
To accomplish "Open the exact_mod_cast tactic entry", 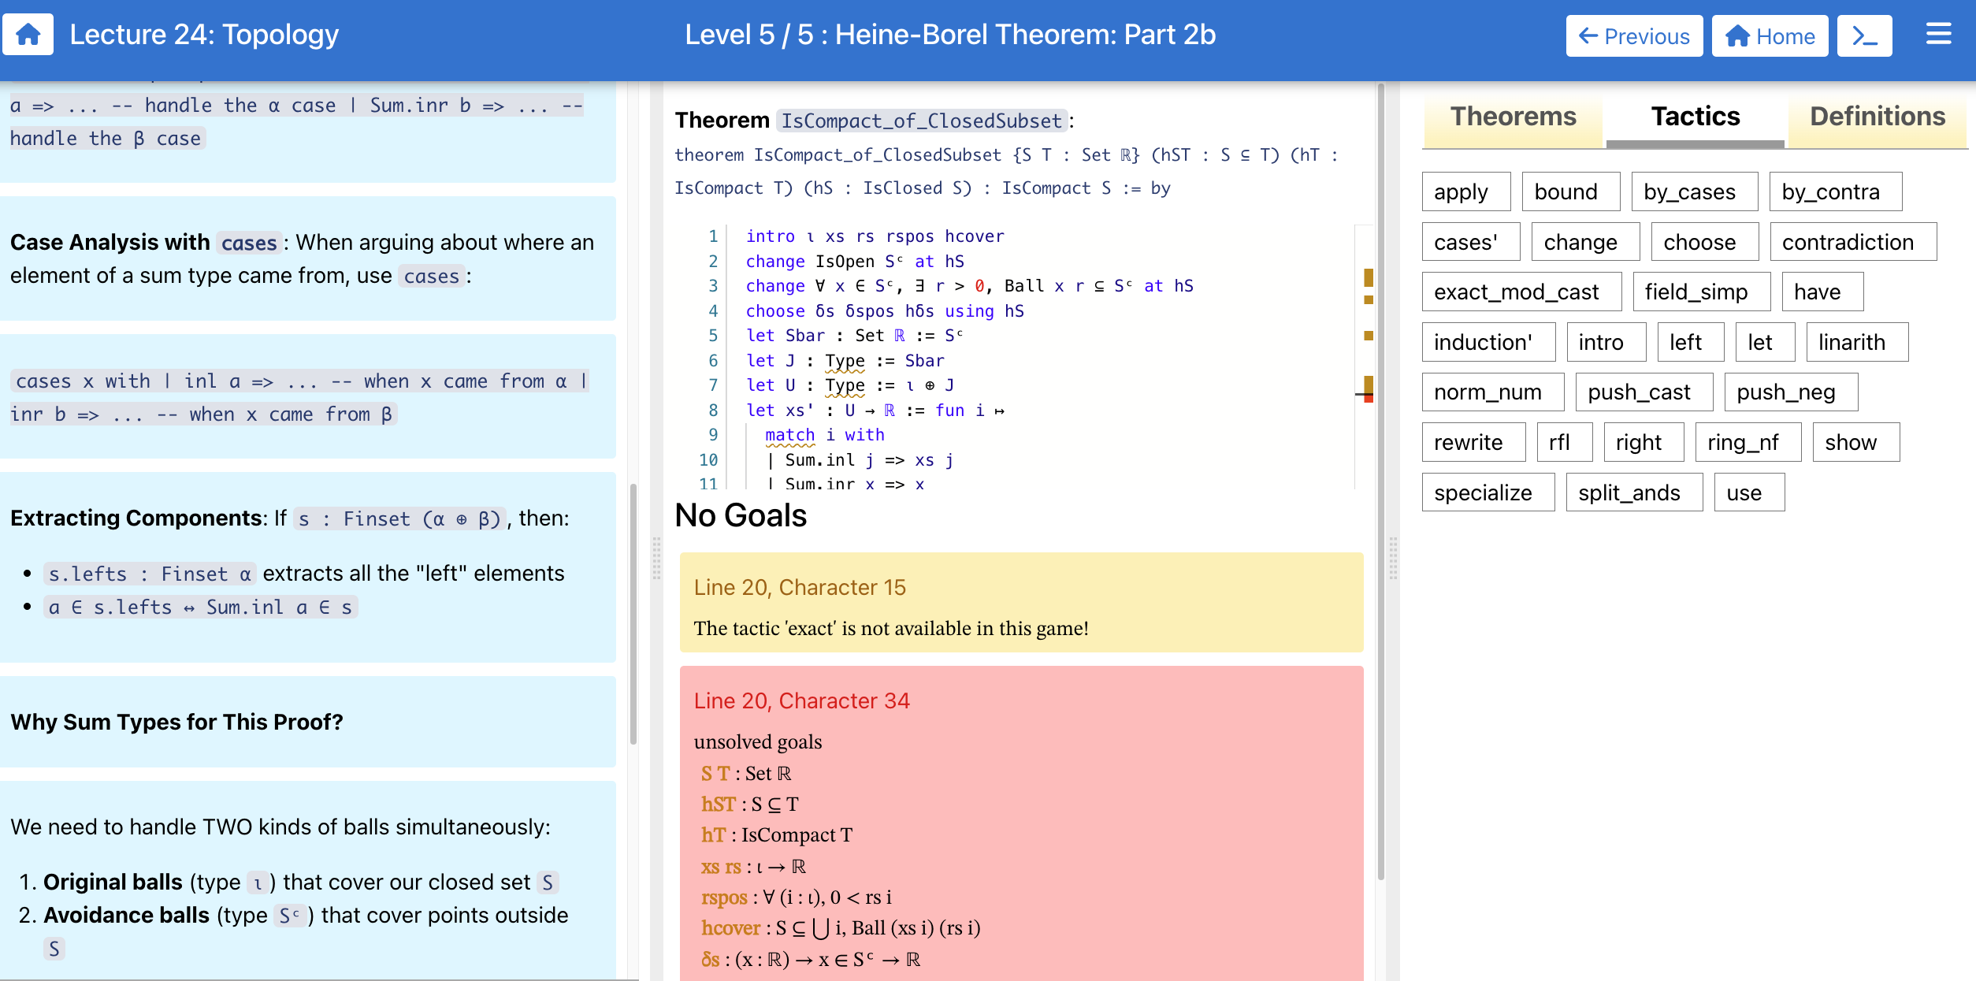I will tap(1521, 292).
